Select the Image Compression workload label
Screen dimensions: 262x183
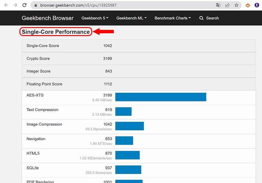click(x=44, y=124)
